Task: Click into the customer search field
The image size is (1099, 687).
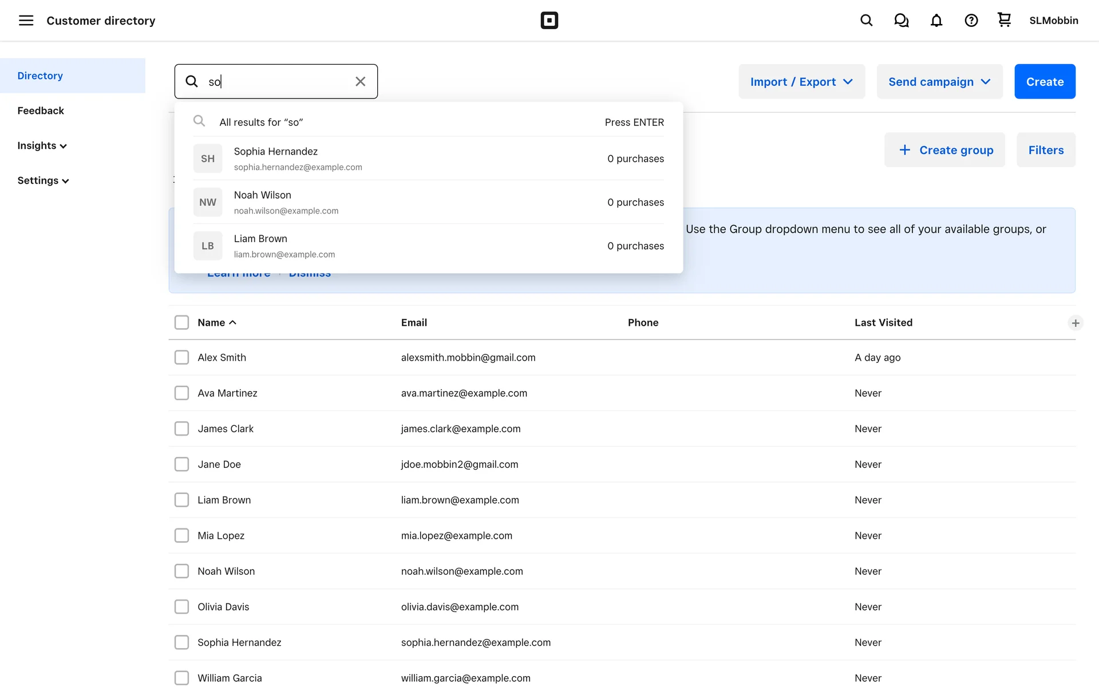Action: 275,81
